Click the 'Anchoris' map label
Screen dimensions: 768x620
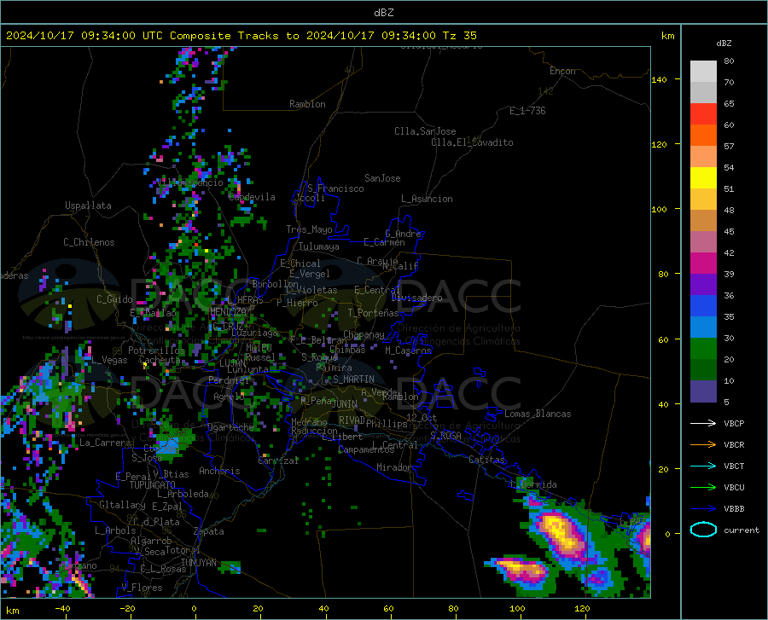pyautogui.click(x=219, y=471)
